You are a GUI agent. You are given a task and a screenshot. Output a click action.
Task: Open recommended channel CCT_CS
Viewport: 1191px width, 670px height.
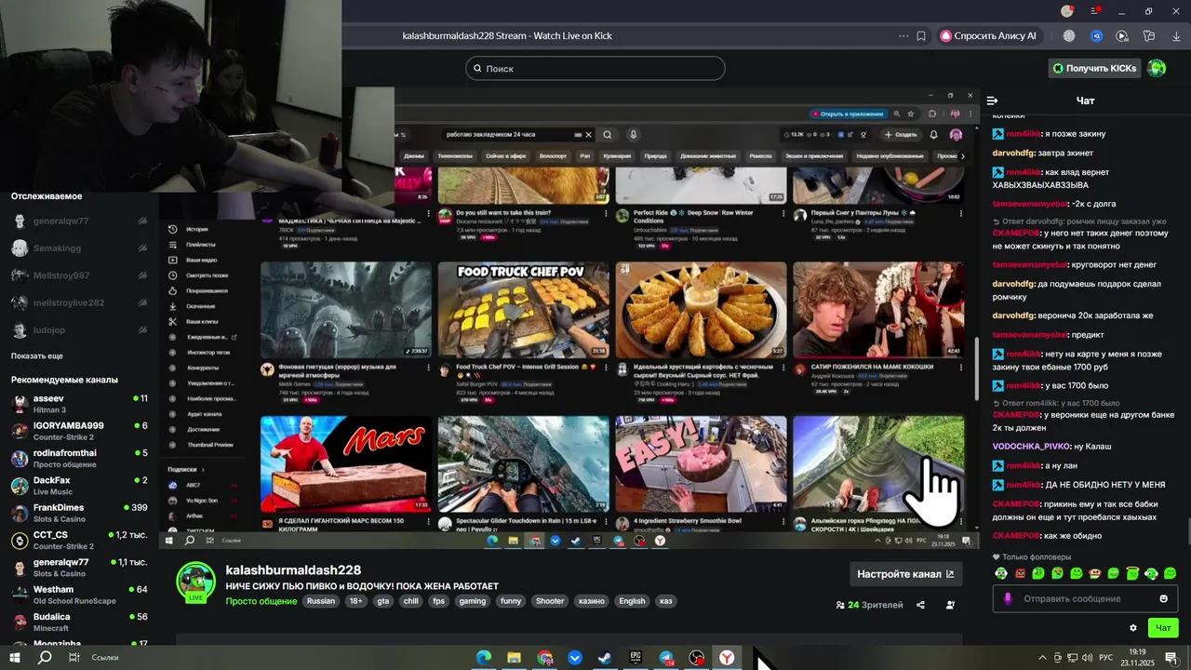click(x=79, y=540)
